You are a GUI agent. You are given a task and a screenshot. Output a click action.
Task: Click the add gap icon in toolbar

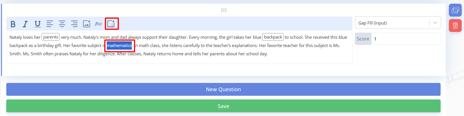[111, 24]
